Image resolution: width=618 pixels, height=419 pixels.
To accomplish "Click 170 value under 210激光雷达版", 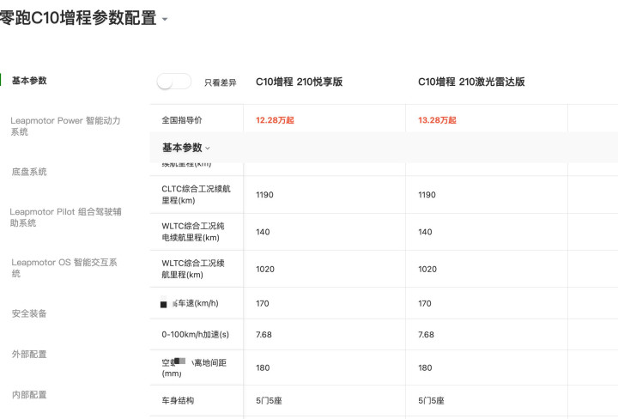I will point(425,303).
